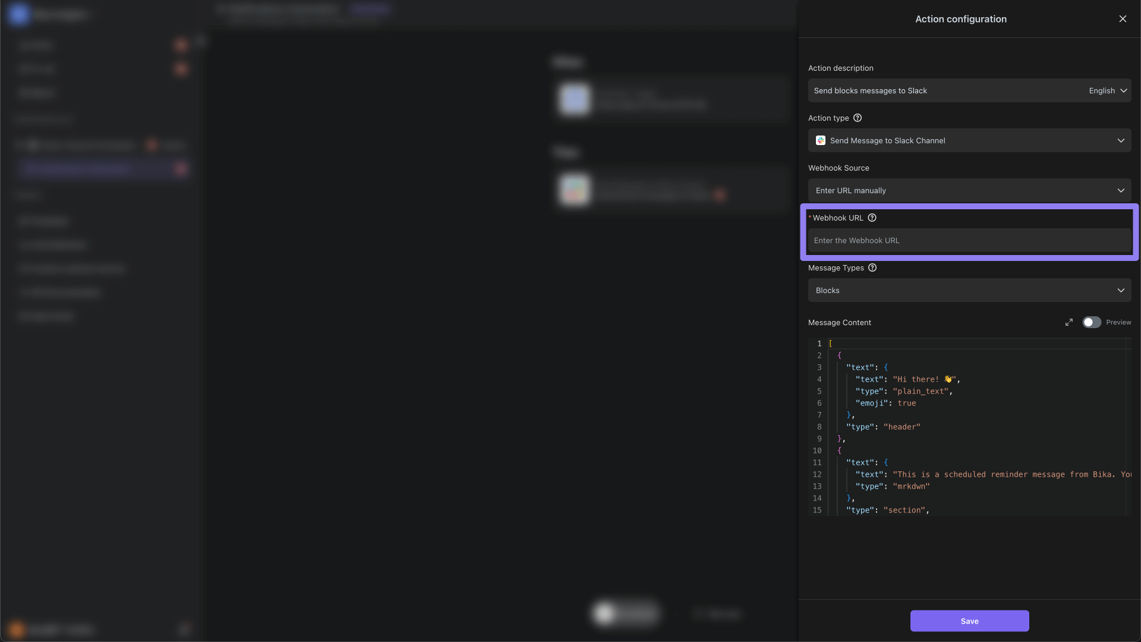Click the help icon next to Message Types
Viewport: 1141px width, 642px height.
click(872, 269)
